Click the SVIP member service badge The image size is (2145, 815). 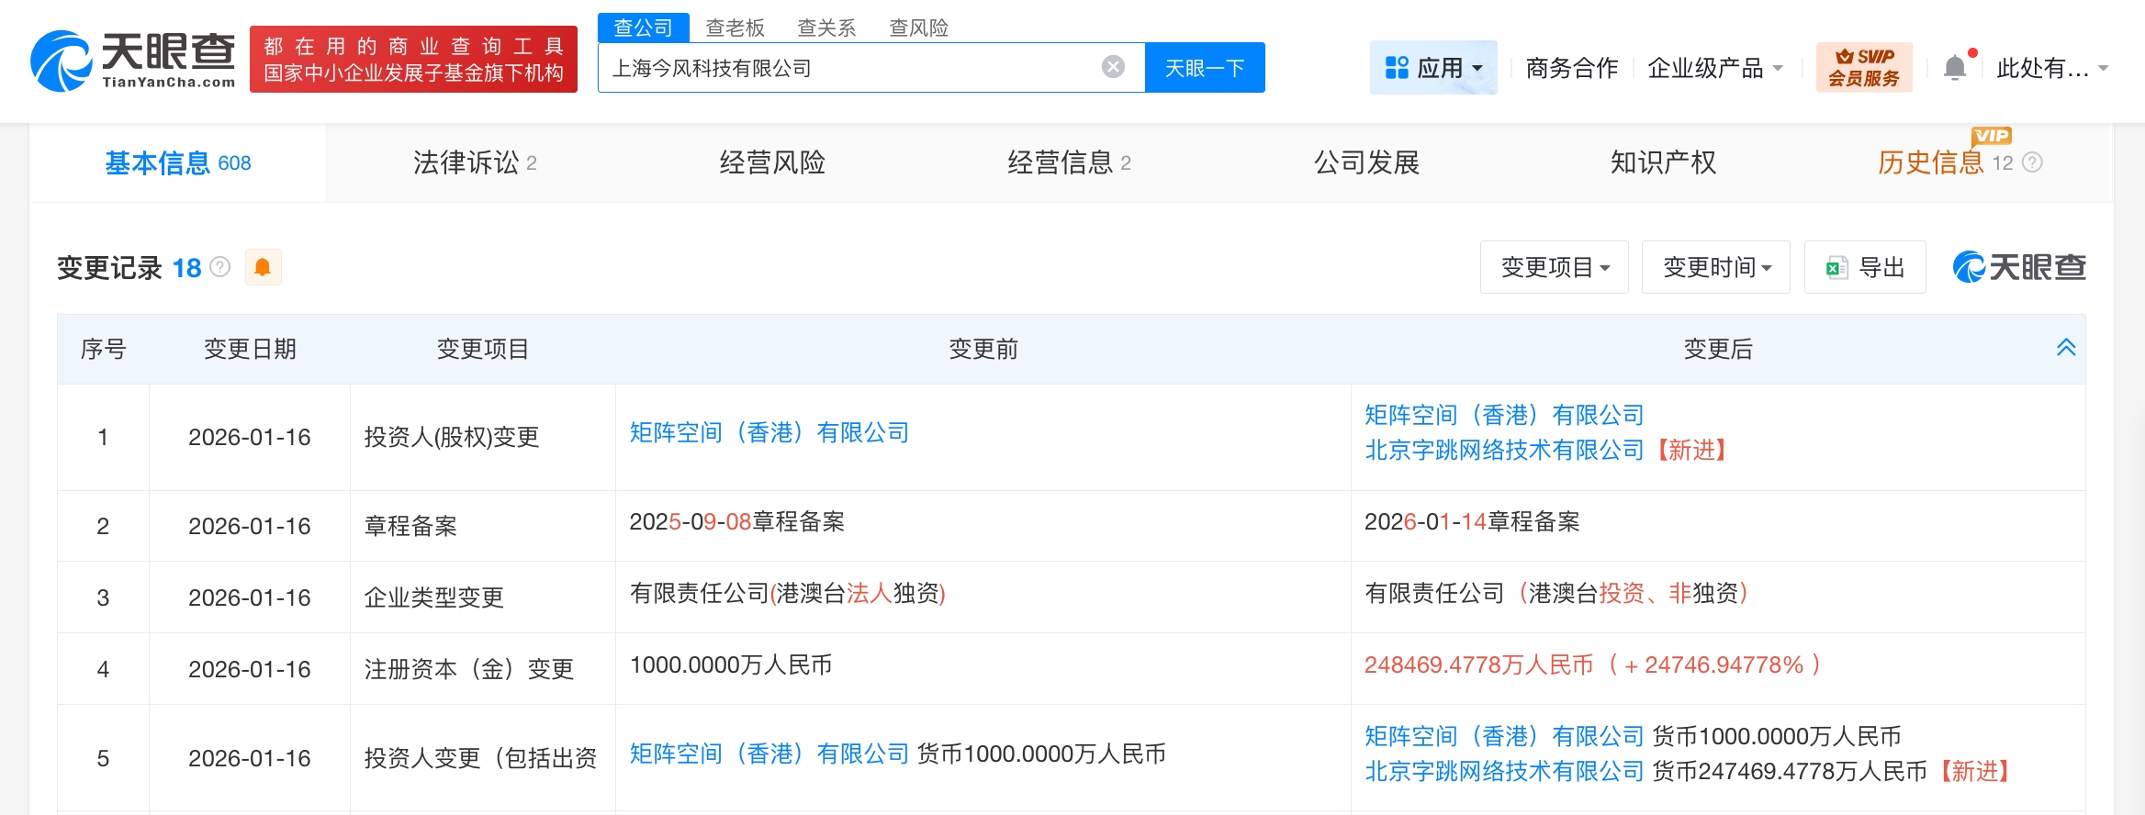[x=1863, y=68]
